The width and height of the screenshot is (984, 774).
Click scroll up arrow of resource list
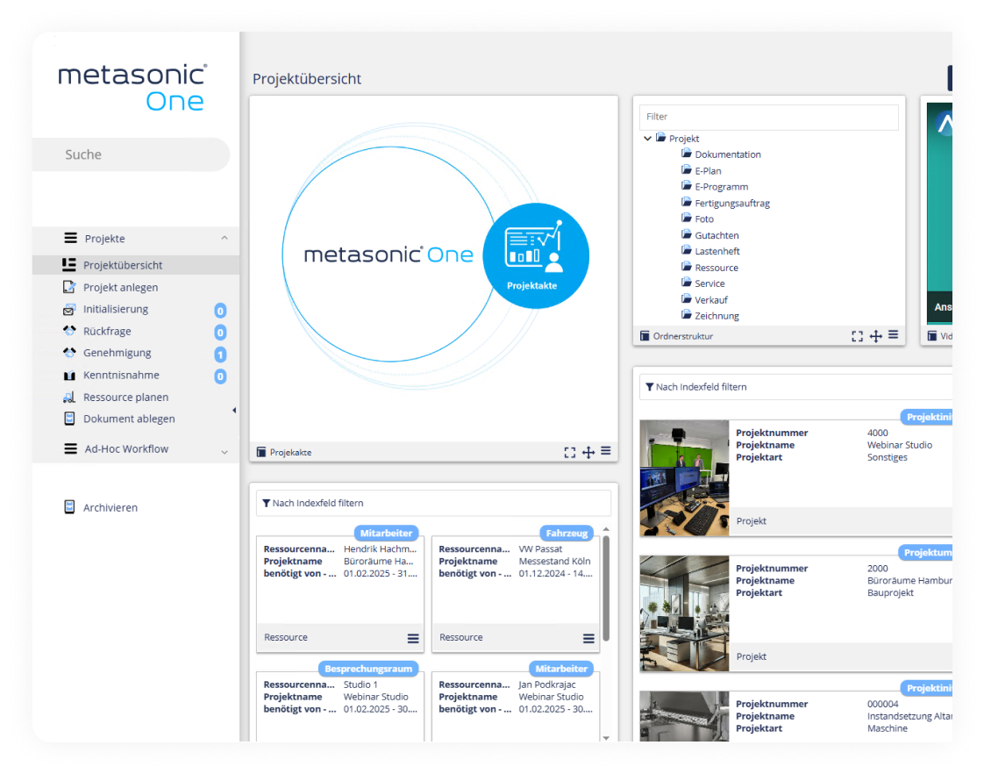(x=606, y=530)
